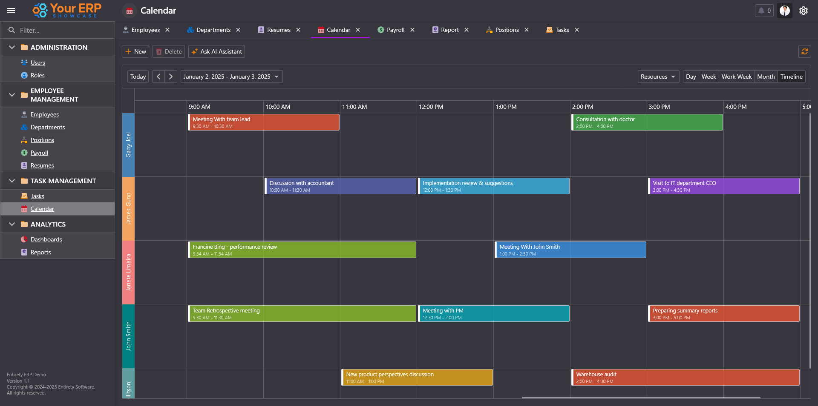Switch to the Departments tab
818x406 pixels.
coord(213,30)
